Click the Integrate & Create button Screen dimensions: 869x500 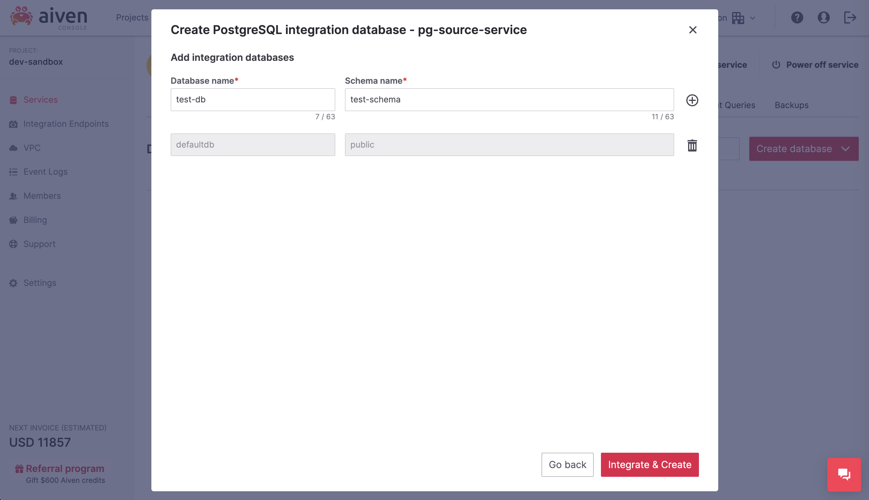649,465
